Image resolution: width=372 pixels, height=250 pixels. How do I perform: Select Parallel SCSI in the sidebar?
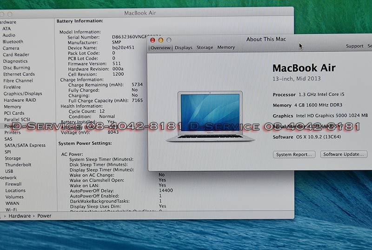[17, 120]
